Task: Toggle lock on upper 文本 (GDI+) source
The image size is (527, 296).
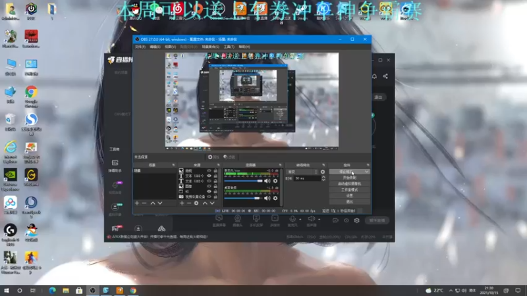Action: pyautogui.click(x=215, y=176)
